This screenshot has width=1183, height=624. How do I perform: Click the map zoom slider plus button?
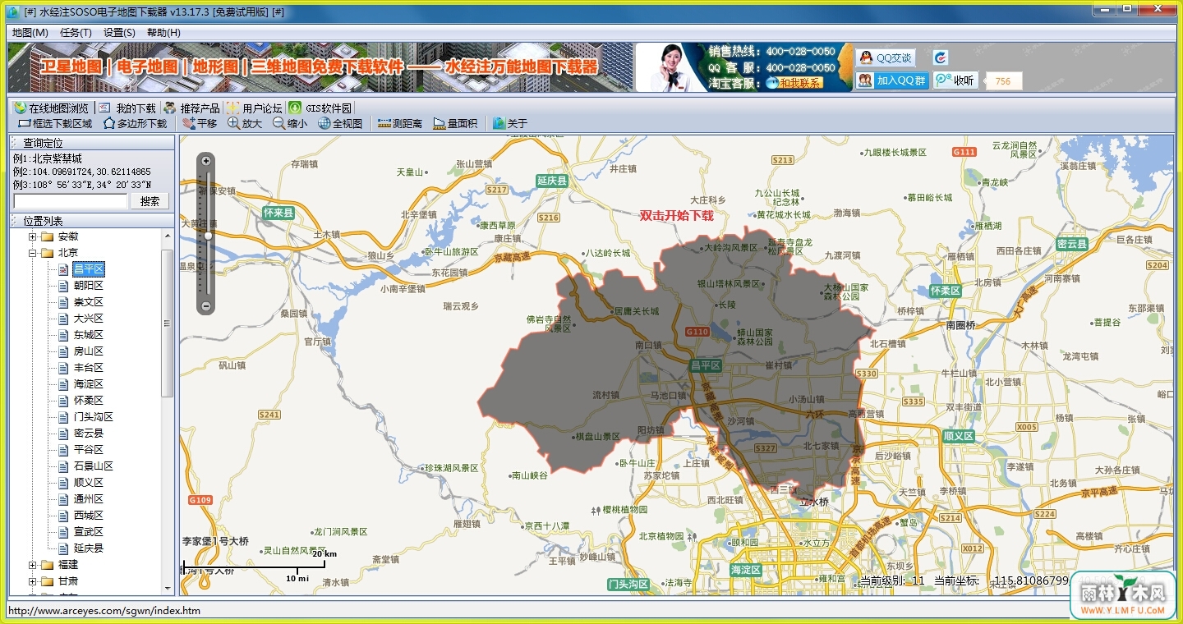point(206,161)
